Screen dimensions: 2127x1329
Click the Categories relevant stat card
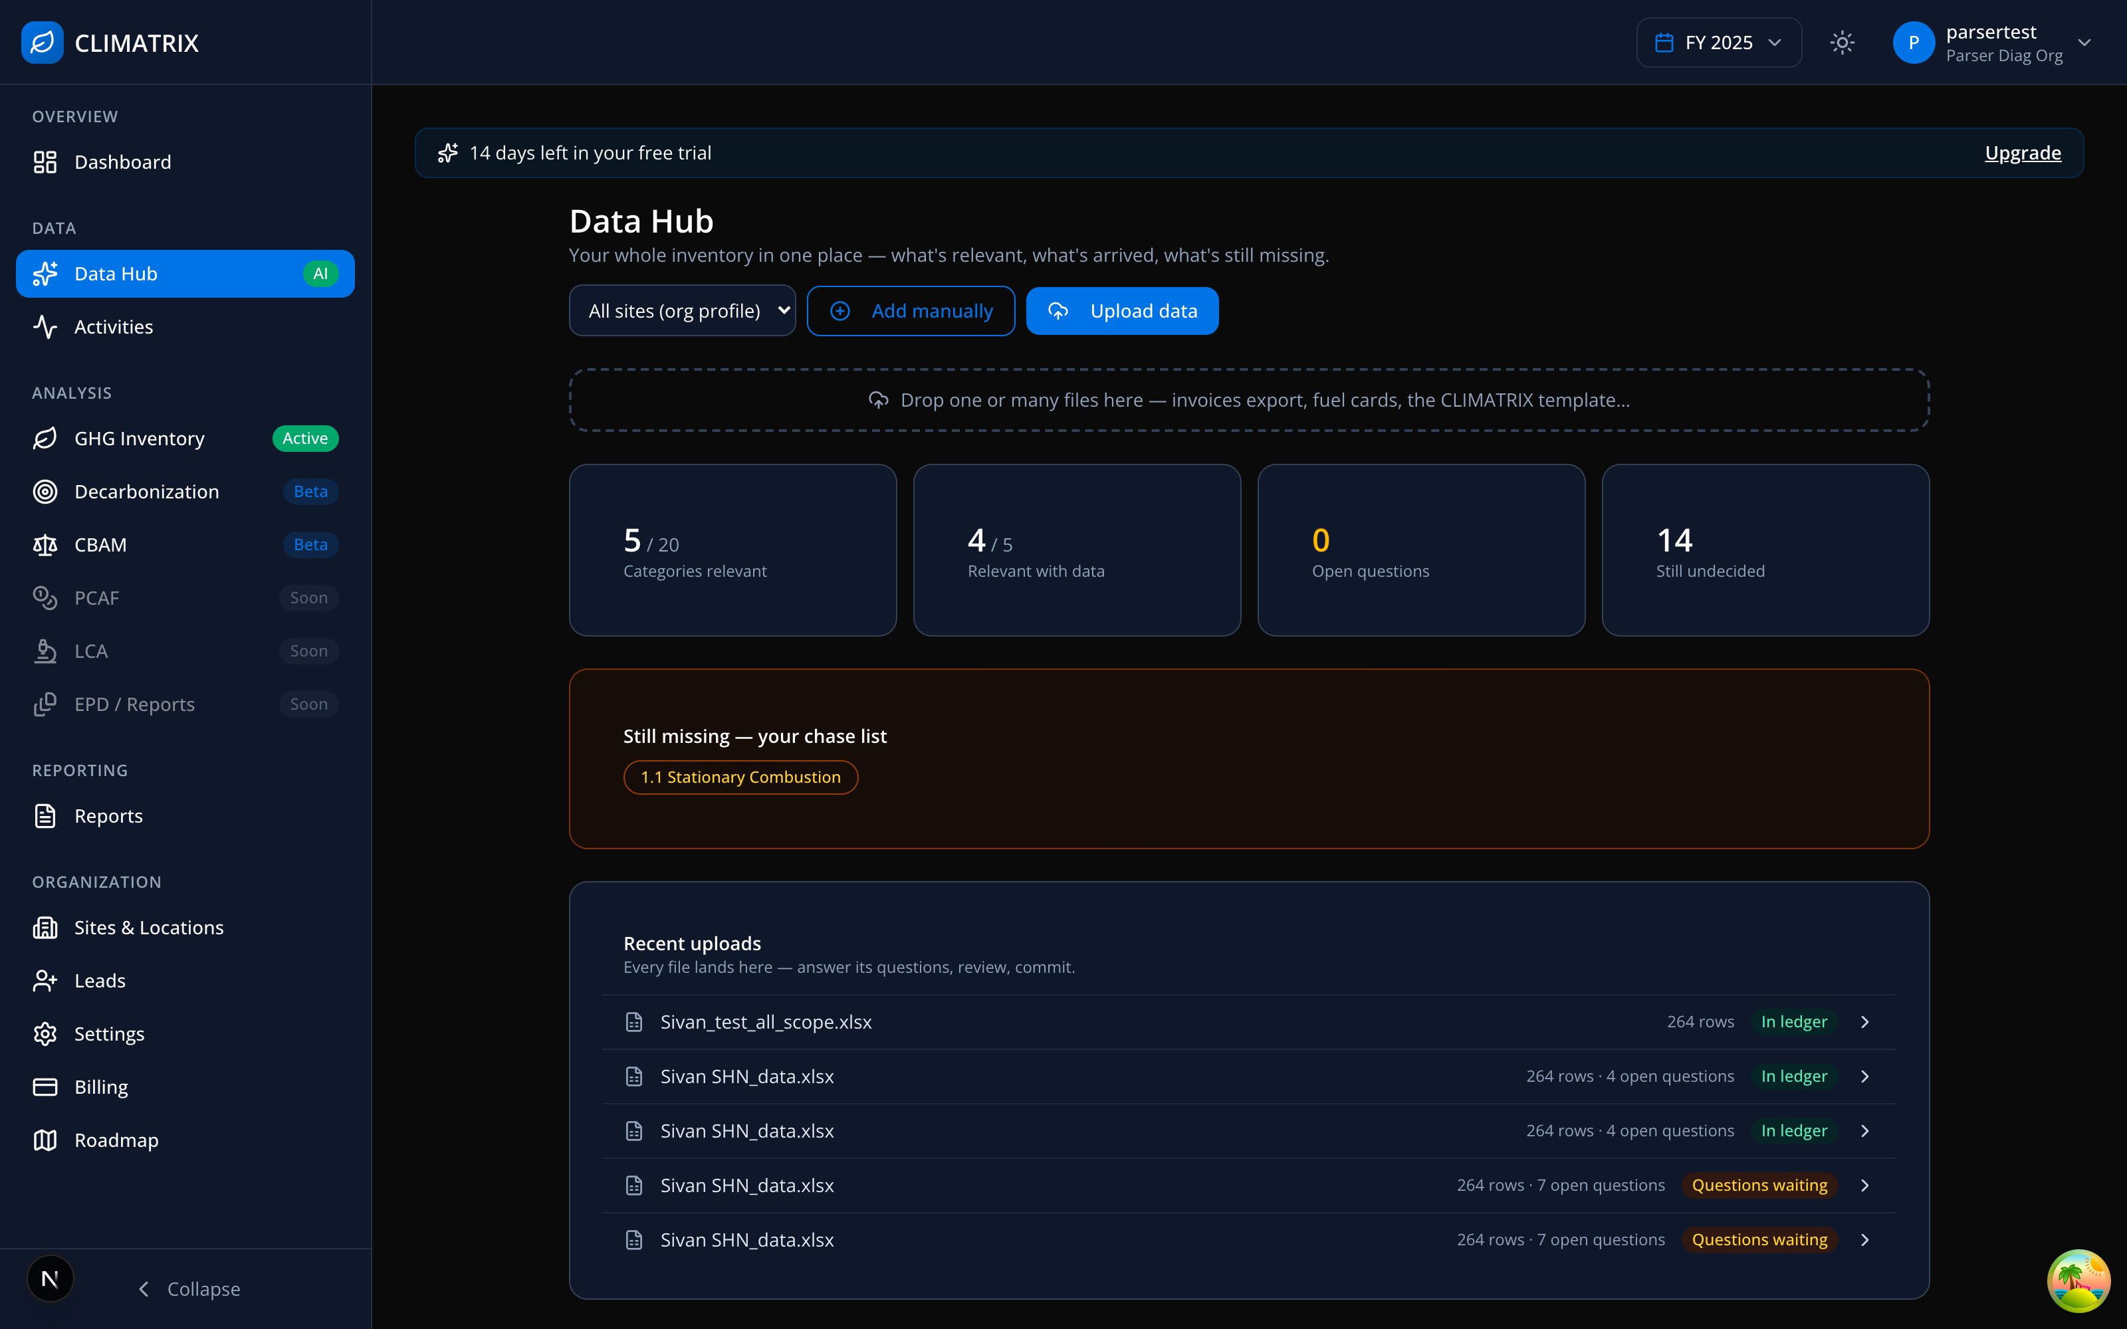[733, 550]
